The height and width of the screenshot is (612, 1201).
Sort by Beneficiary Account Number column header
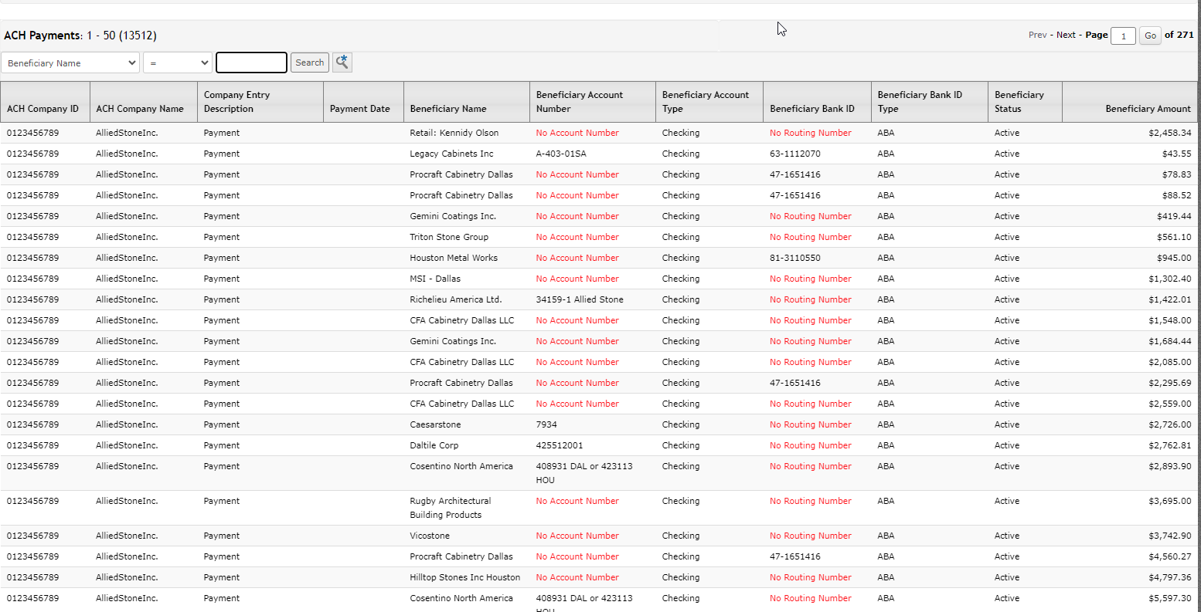click(x=593, y=102)
